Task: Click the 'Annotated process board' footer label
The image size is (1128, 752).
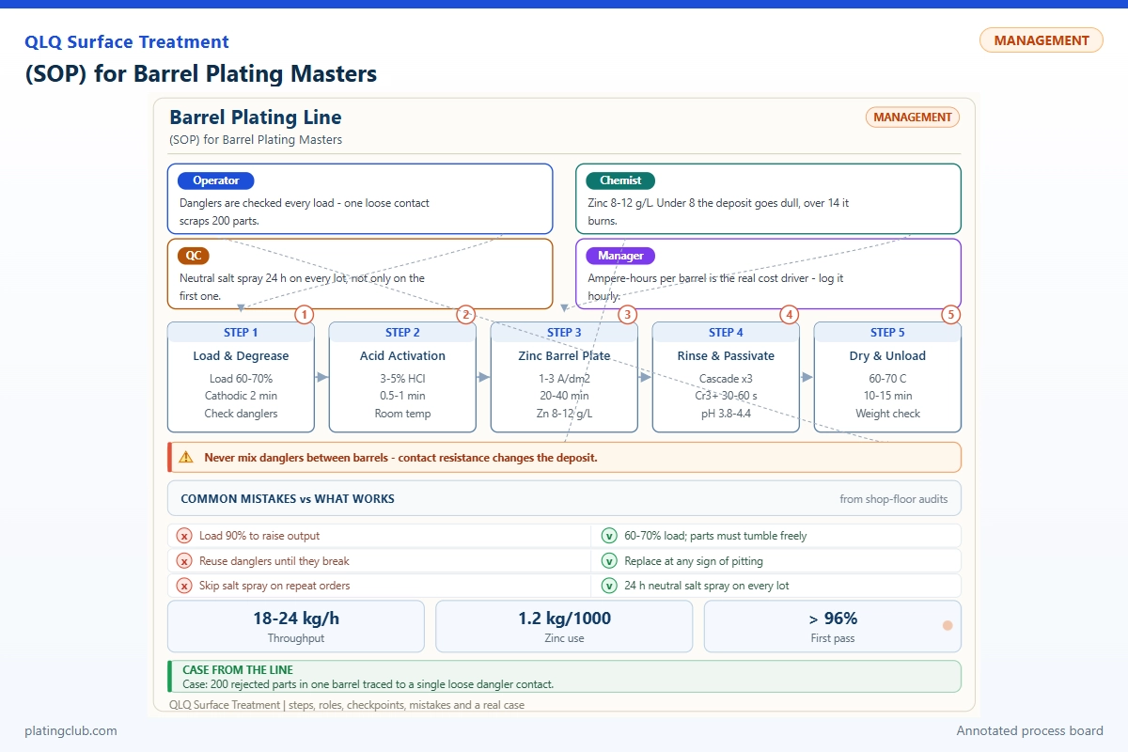Action: 1030,731
